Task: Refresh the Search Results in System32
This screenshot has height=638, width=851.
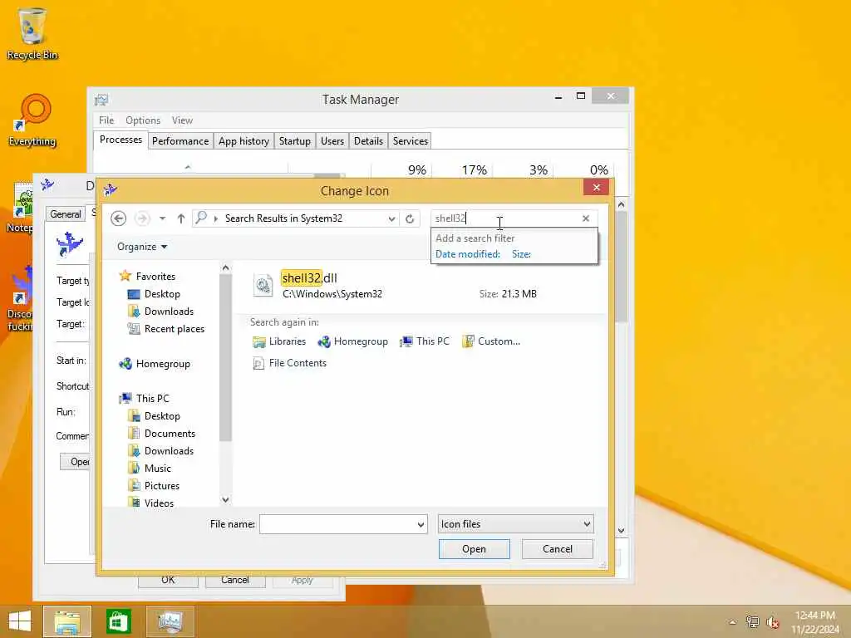Action: (x=410, y=218)
